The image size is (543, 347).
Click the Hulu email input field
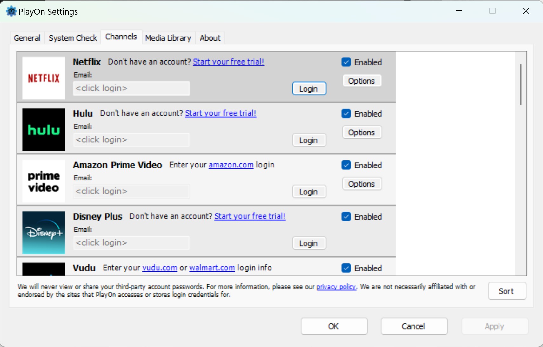[x=131, y=140]
